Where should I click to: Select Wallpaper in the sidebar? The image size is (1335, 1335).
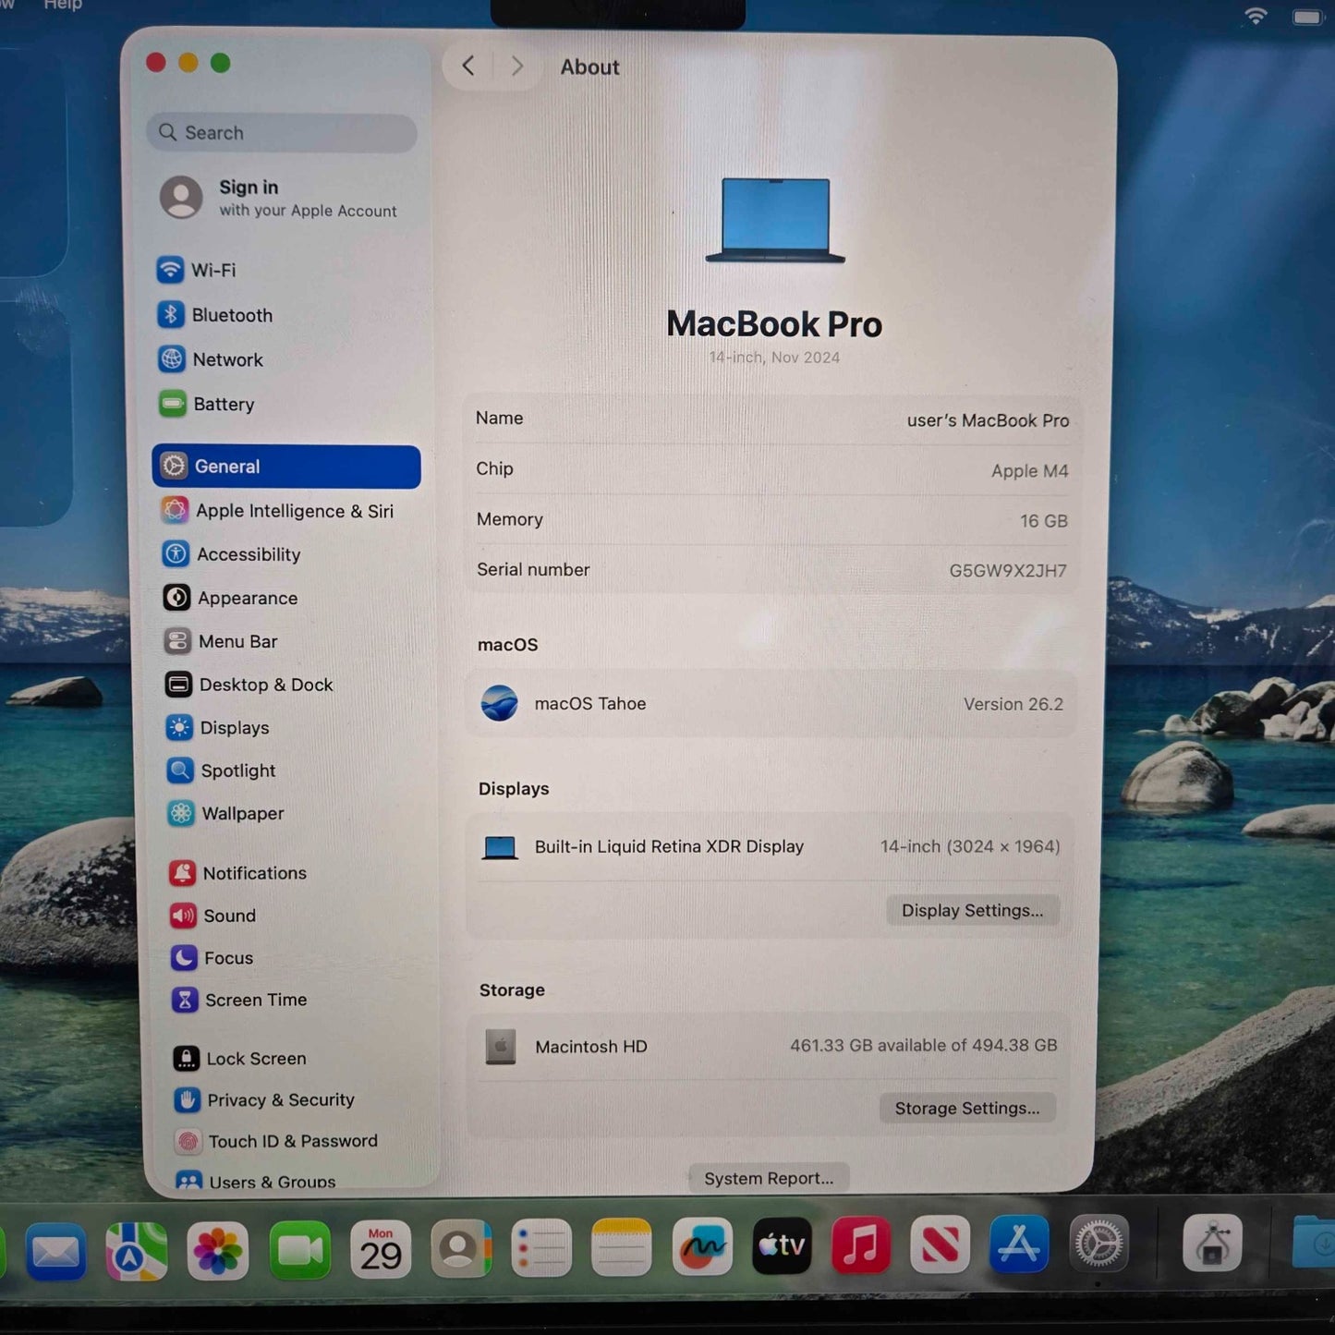[x=242, y=813]
